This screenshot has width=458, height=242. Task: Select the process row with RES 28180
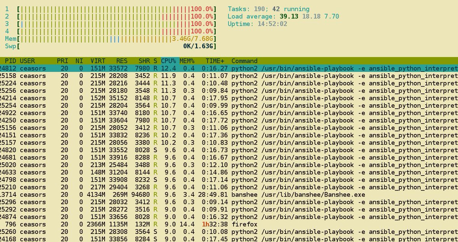pos(229,90)
